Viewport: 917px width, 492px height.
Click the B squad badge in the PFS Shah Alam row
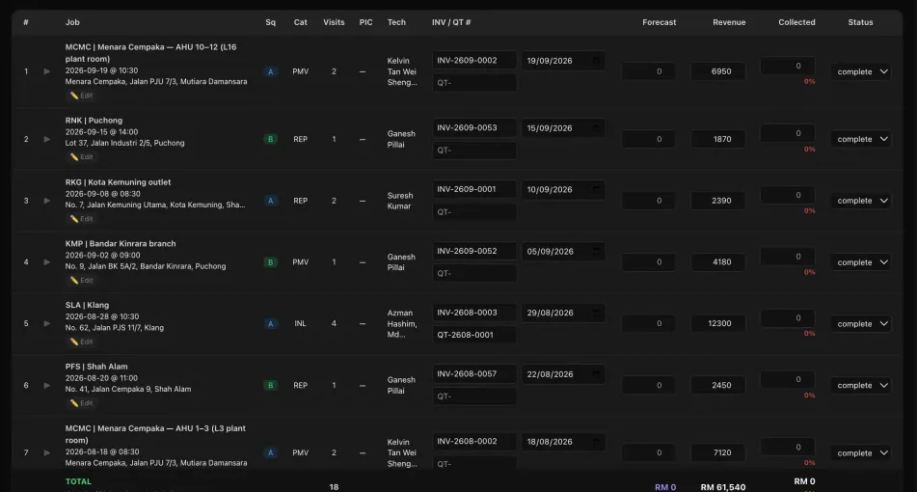coord(270,386)
